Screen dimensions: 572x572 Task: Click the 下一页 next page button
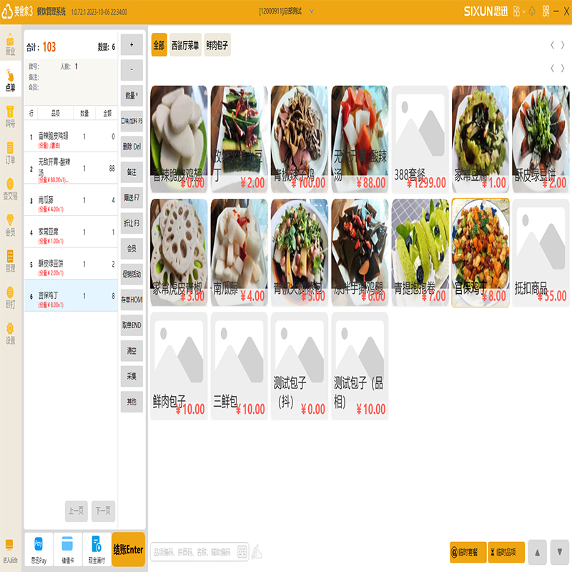click(x=103, y=511)
